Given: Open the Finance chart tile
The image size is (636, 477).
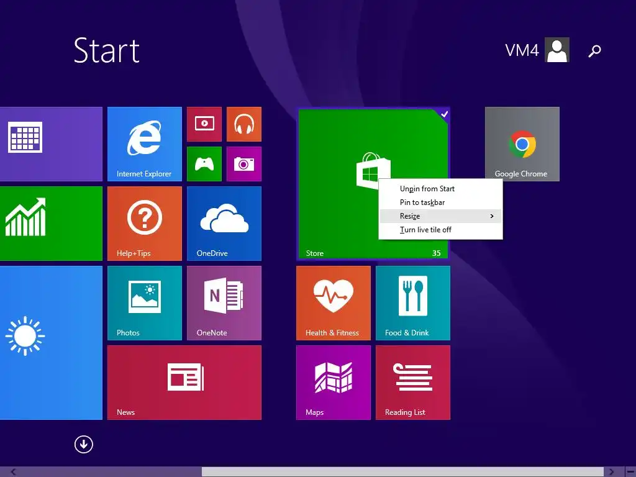Looking at the screenshot, I should [x=51, y=224].
